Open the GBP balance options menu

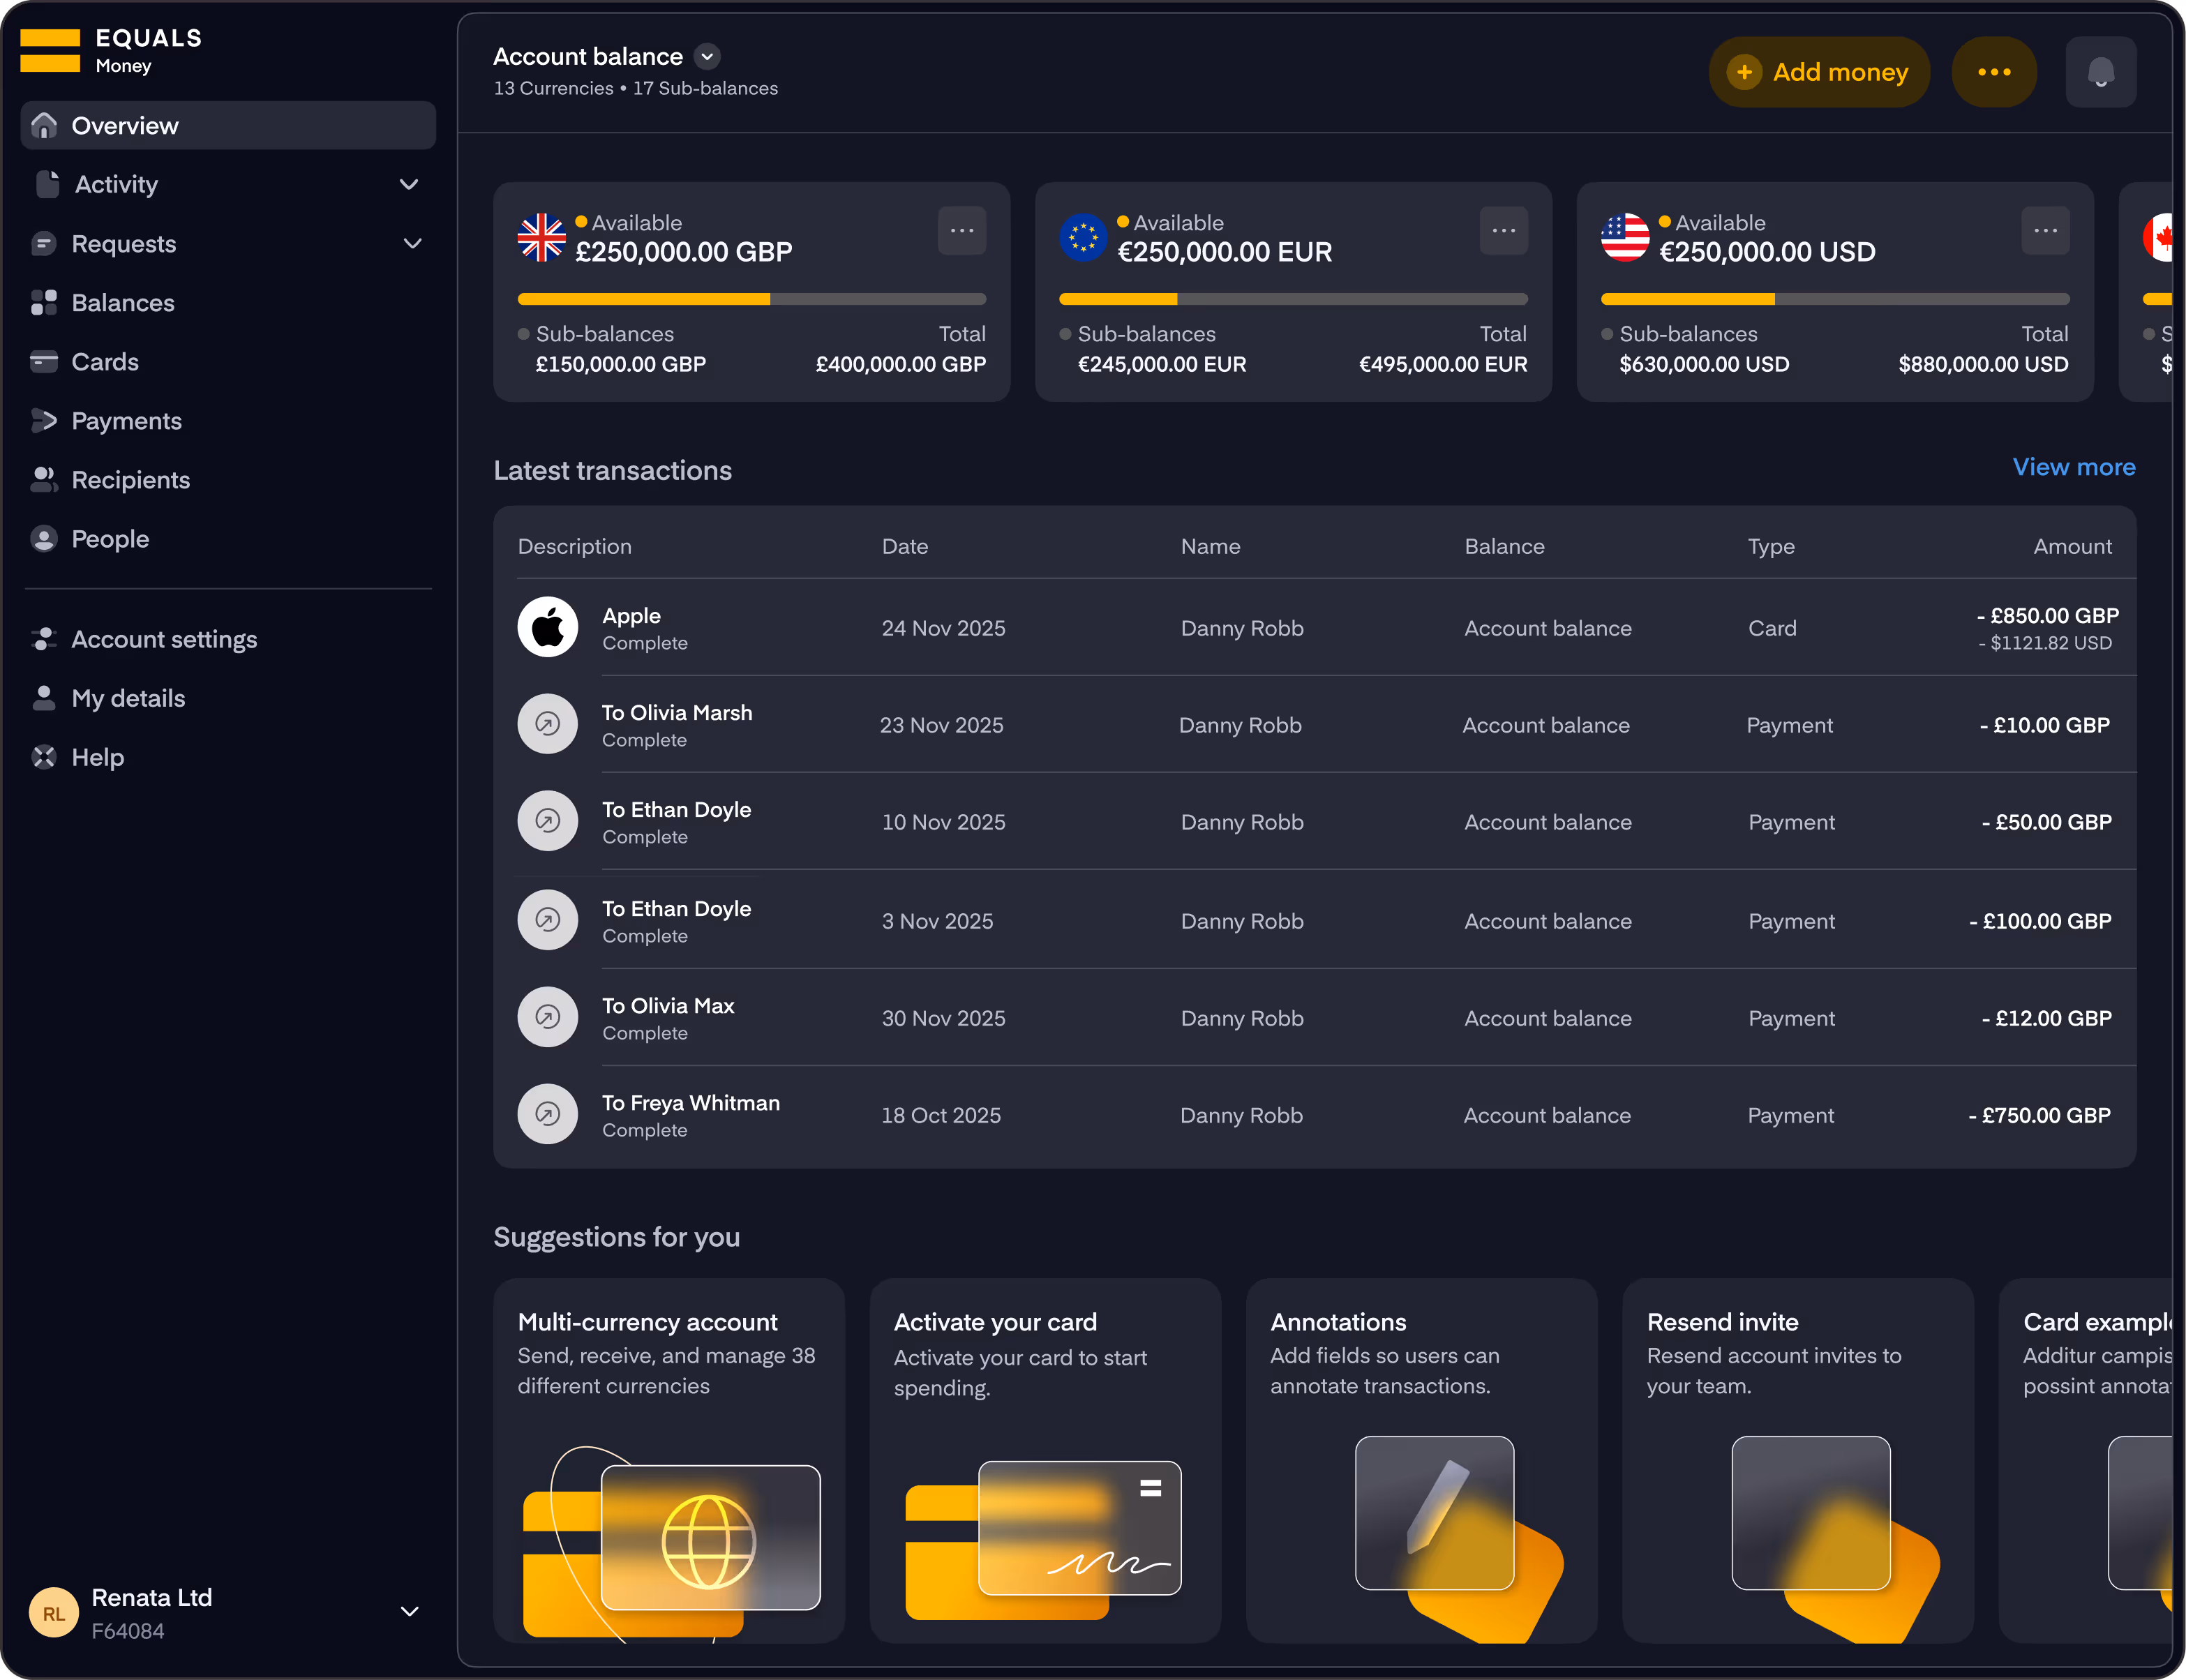(960, 230)
